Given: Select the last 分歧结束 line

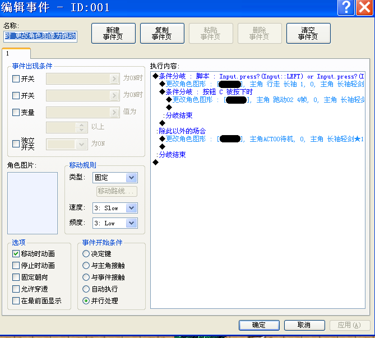Looking at the screenshot, I should point(171,155).
